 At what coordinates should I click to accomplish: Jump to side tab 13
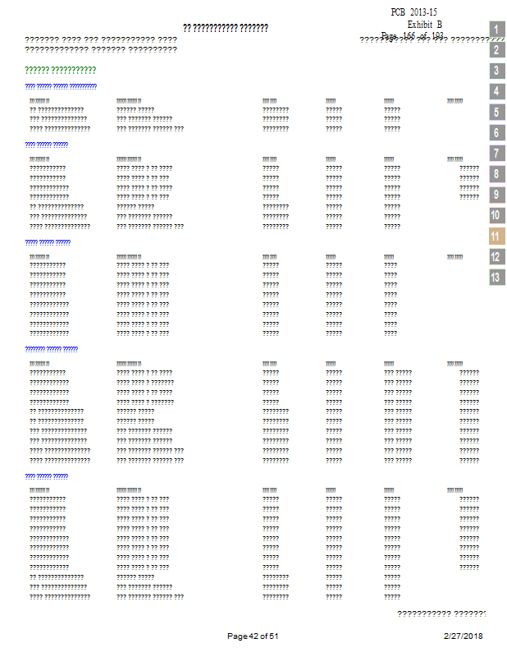(x=496, y=277)
